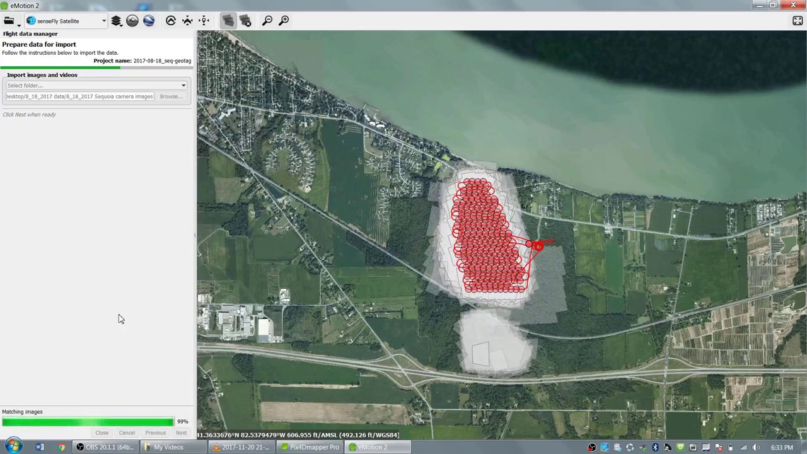The width and height of the screenshot is (807, 454).
Task: Click the volume speaker tray icon
Action: point(756,448)
